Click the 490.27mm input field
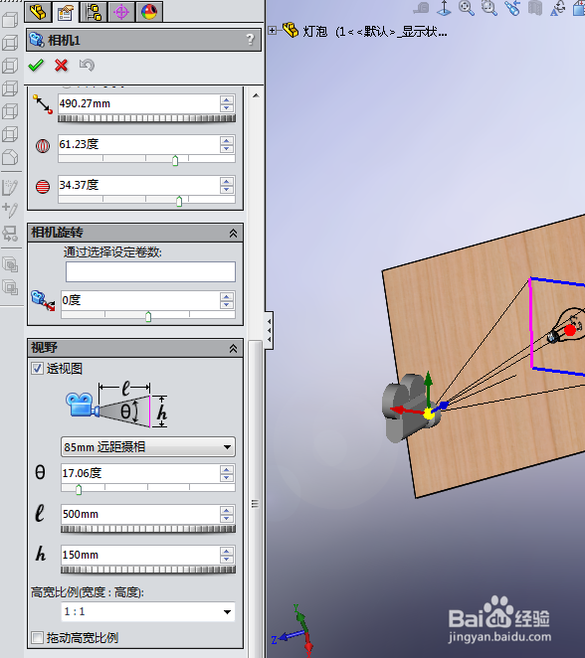This screenshot has width=585, height=658. click(x=139, y=103)
